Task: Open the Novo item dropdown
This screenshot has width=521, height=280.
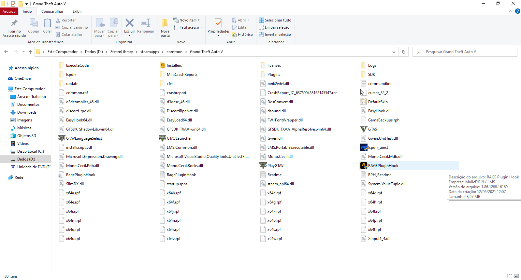Action: 186,20
